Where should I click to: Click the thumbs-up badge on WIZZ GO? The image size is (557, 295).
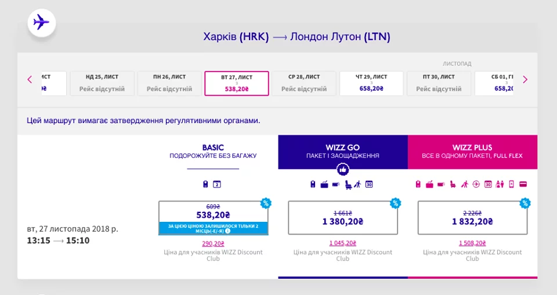tap(343, 170)
